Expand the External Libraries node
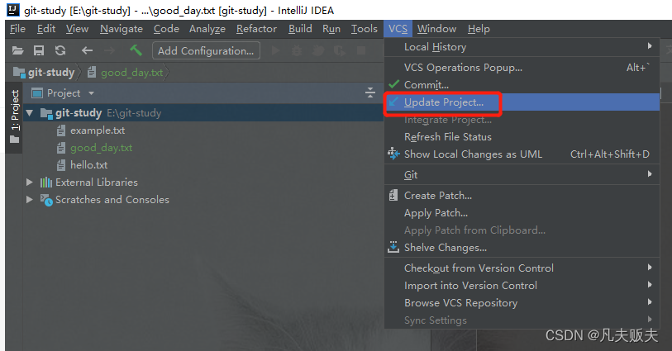The image size is (672, 351). tap(30, 182)
